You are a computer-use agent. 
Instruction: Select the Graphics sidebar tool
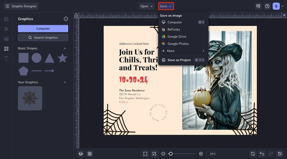(6, 49)
